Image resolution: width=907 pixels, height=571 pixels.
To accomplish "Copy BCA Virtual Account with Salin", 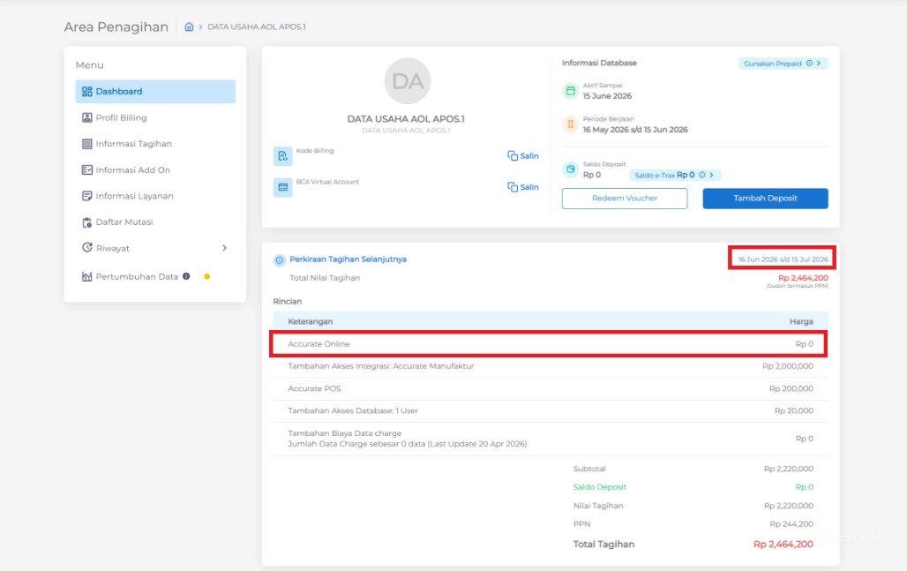I will [523, 187].
